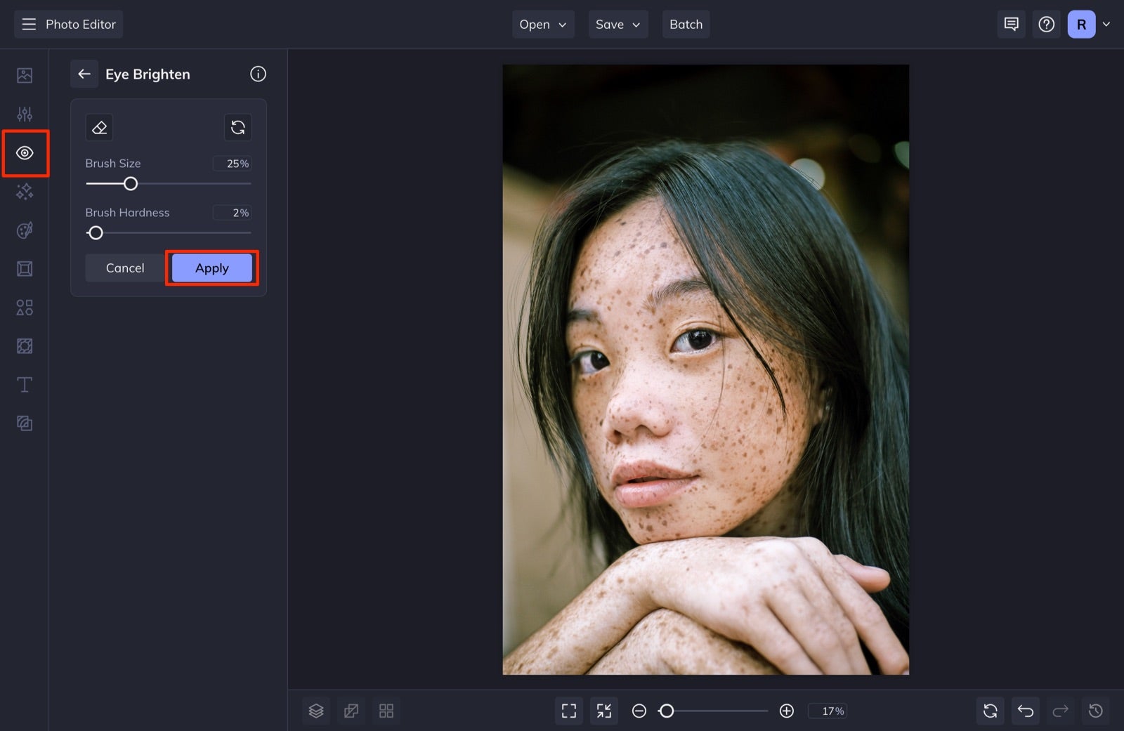1124x731 pixels.
Task: Open the hamburger menu
Action: tap(28, 24)
